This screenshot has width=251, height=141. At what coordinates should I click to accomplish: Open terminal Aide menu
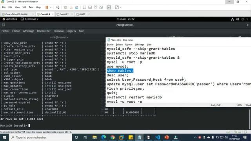click(x=81, y=31)
